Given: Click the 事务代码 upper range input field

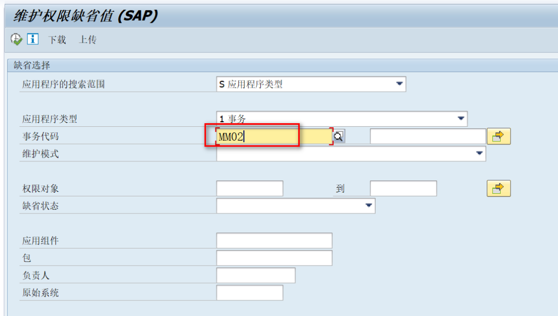Looking at the screenshot, I should click(428, 136).
